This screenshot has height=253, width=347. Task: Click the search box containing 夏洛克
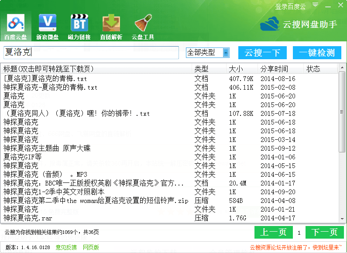[91, 53]
